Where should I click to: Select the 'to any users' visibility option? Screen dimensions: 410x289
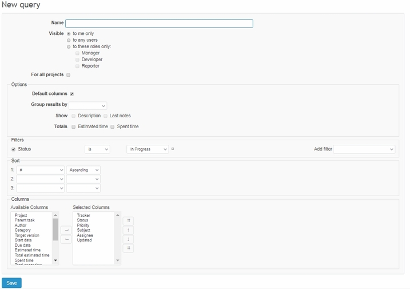69,40
